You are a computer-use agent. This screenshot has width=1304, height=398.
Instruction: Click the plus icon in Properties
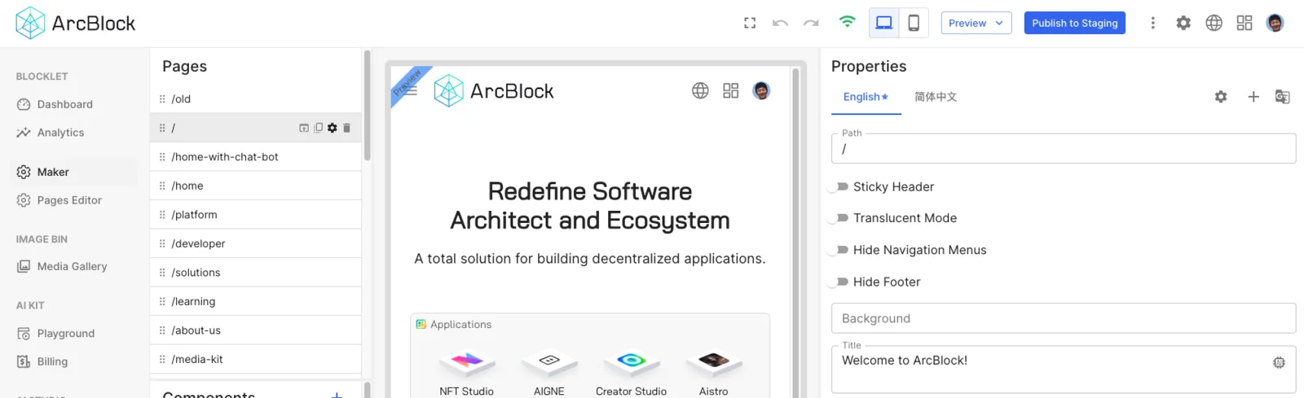pos(1253,97)
